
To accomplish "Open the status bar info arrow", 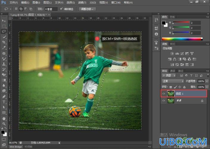I will tap(59, 143).
